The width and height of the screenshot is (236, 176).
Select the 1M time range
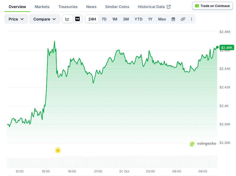pyautogui.click(x=115, y=19)
